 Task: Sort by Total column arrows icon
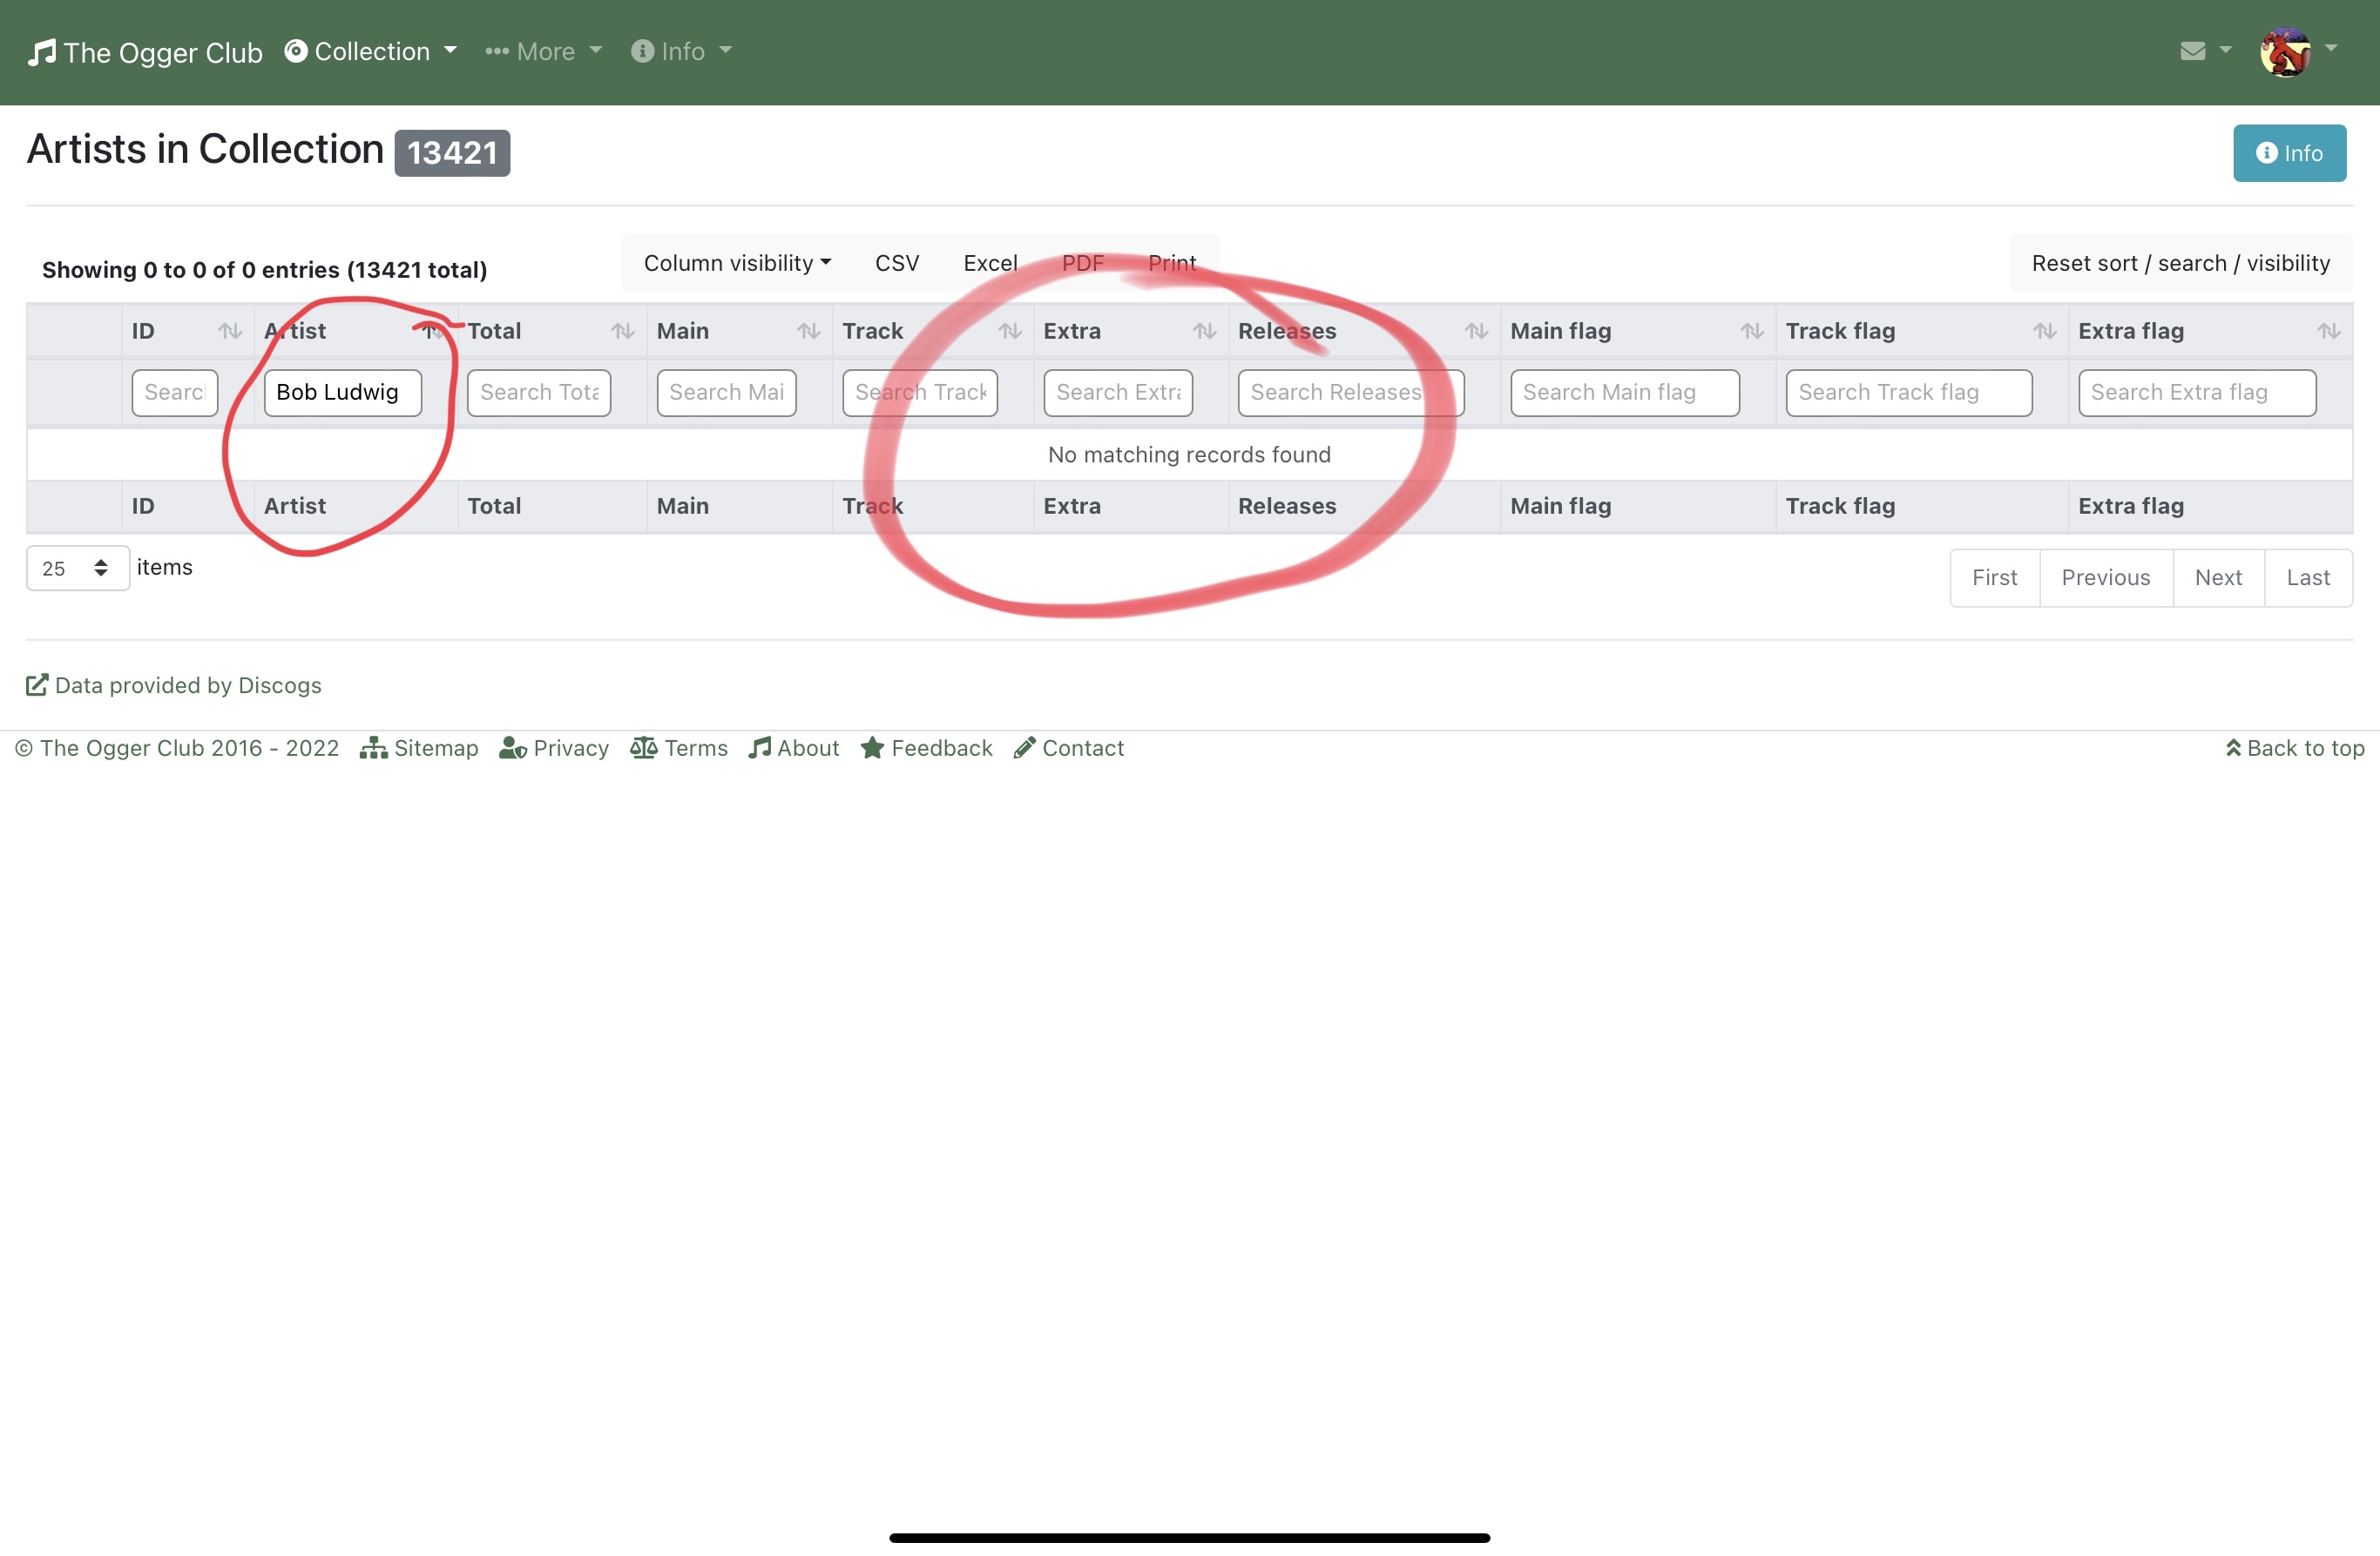(623, 331)
